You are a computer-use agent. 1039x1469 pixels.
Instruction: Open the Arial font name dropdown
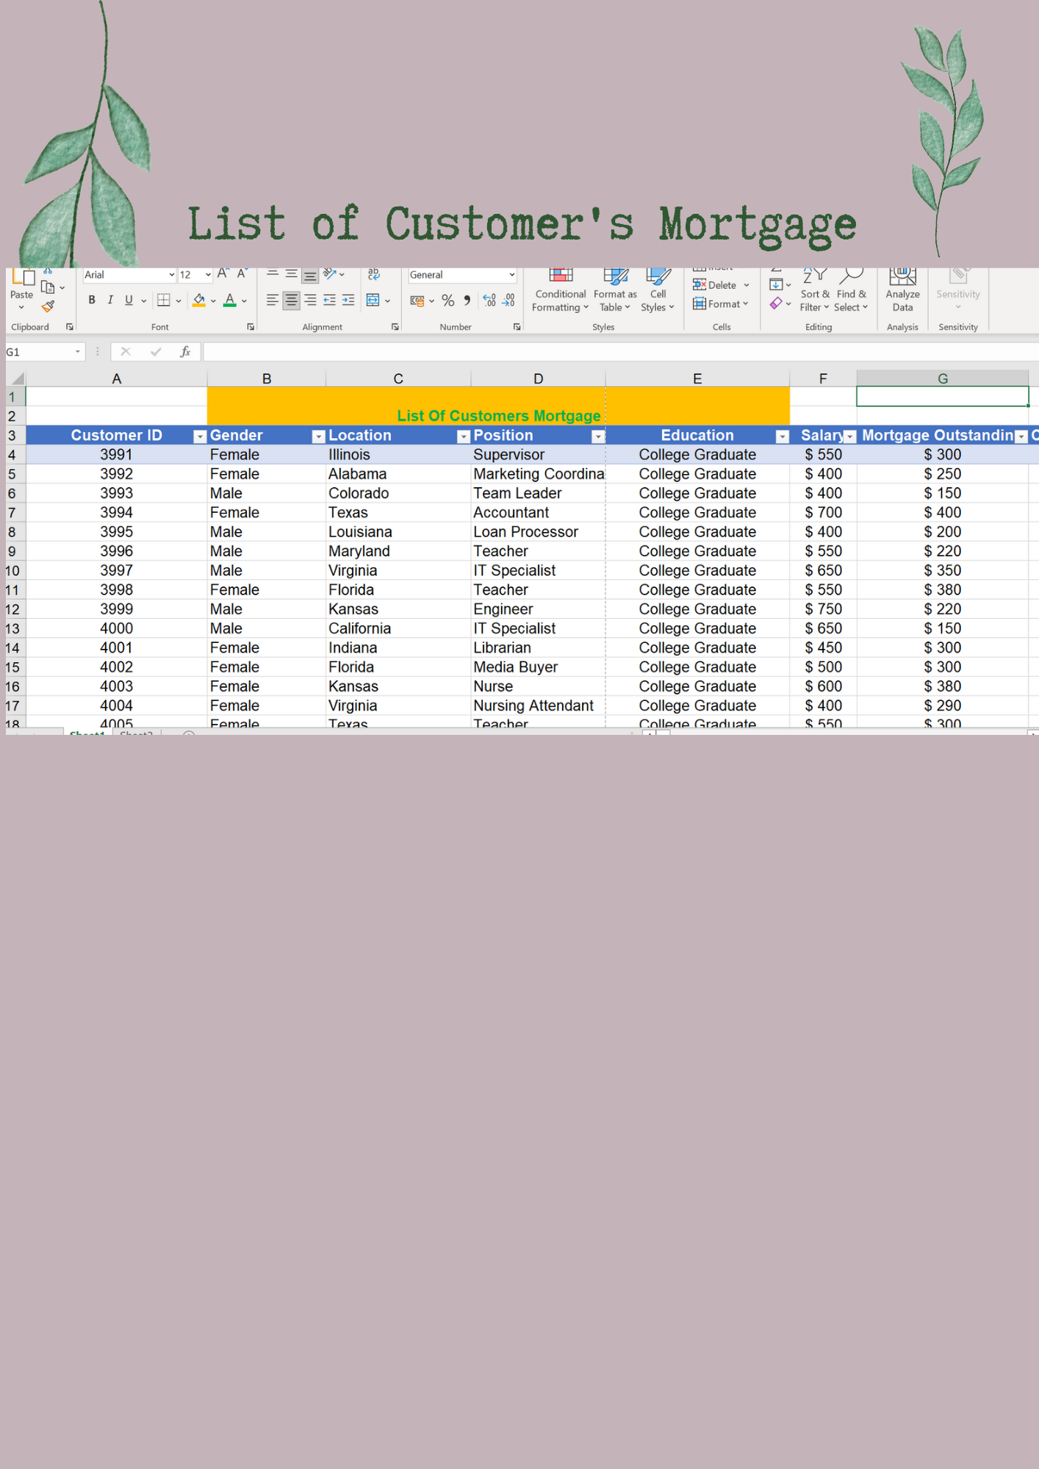click(171, 275)
